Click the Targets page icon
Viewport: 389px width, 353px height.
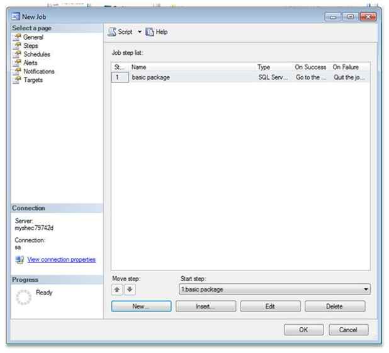[x=17, y=80]
